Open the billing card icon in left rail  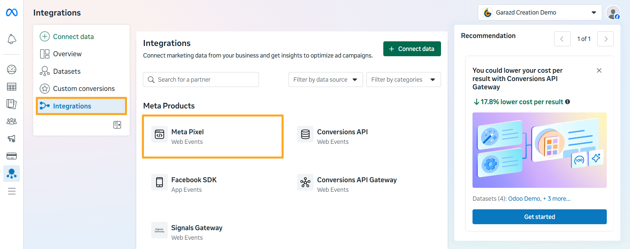pyautogui.click(x=12, y=156)
